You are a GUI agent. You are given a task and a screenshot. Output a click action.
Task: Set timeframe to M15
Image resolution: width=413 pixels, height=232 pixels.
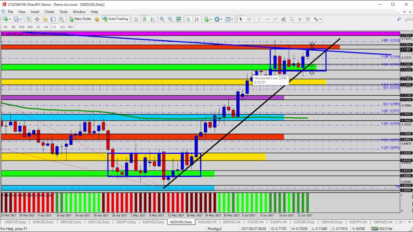pyautogui.click(x=22, y=27)
